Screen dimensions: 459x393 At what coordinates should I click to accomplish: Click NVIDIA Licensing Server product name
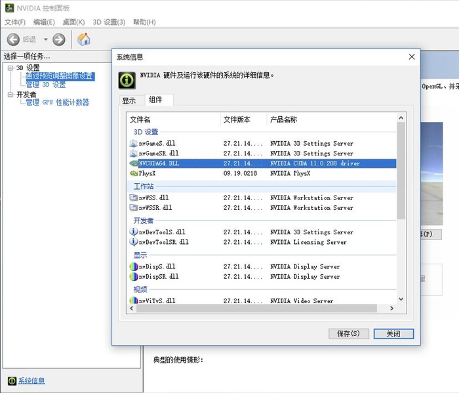click(x=308, y=242)
